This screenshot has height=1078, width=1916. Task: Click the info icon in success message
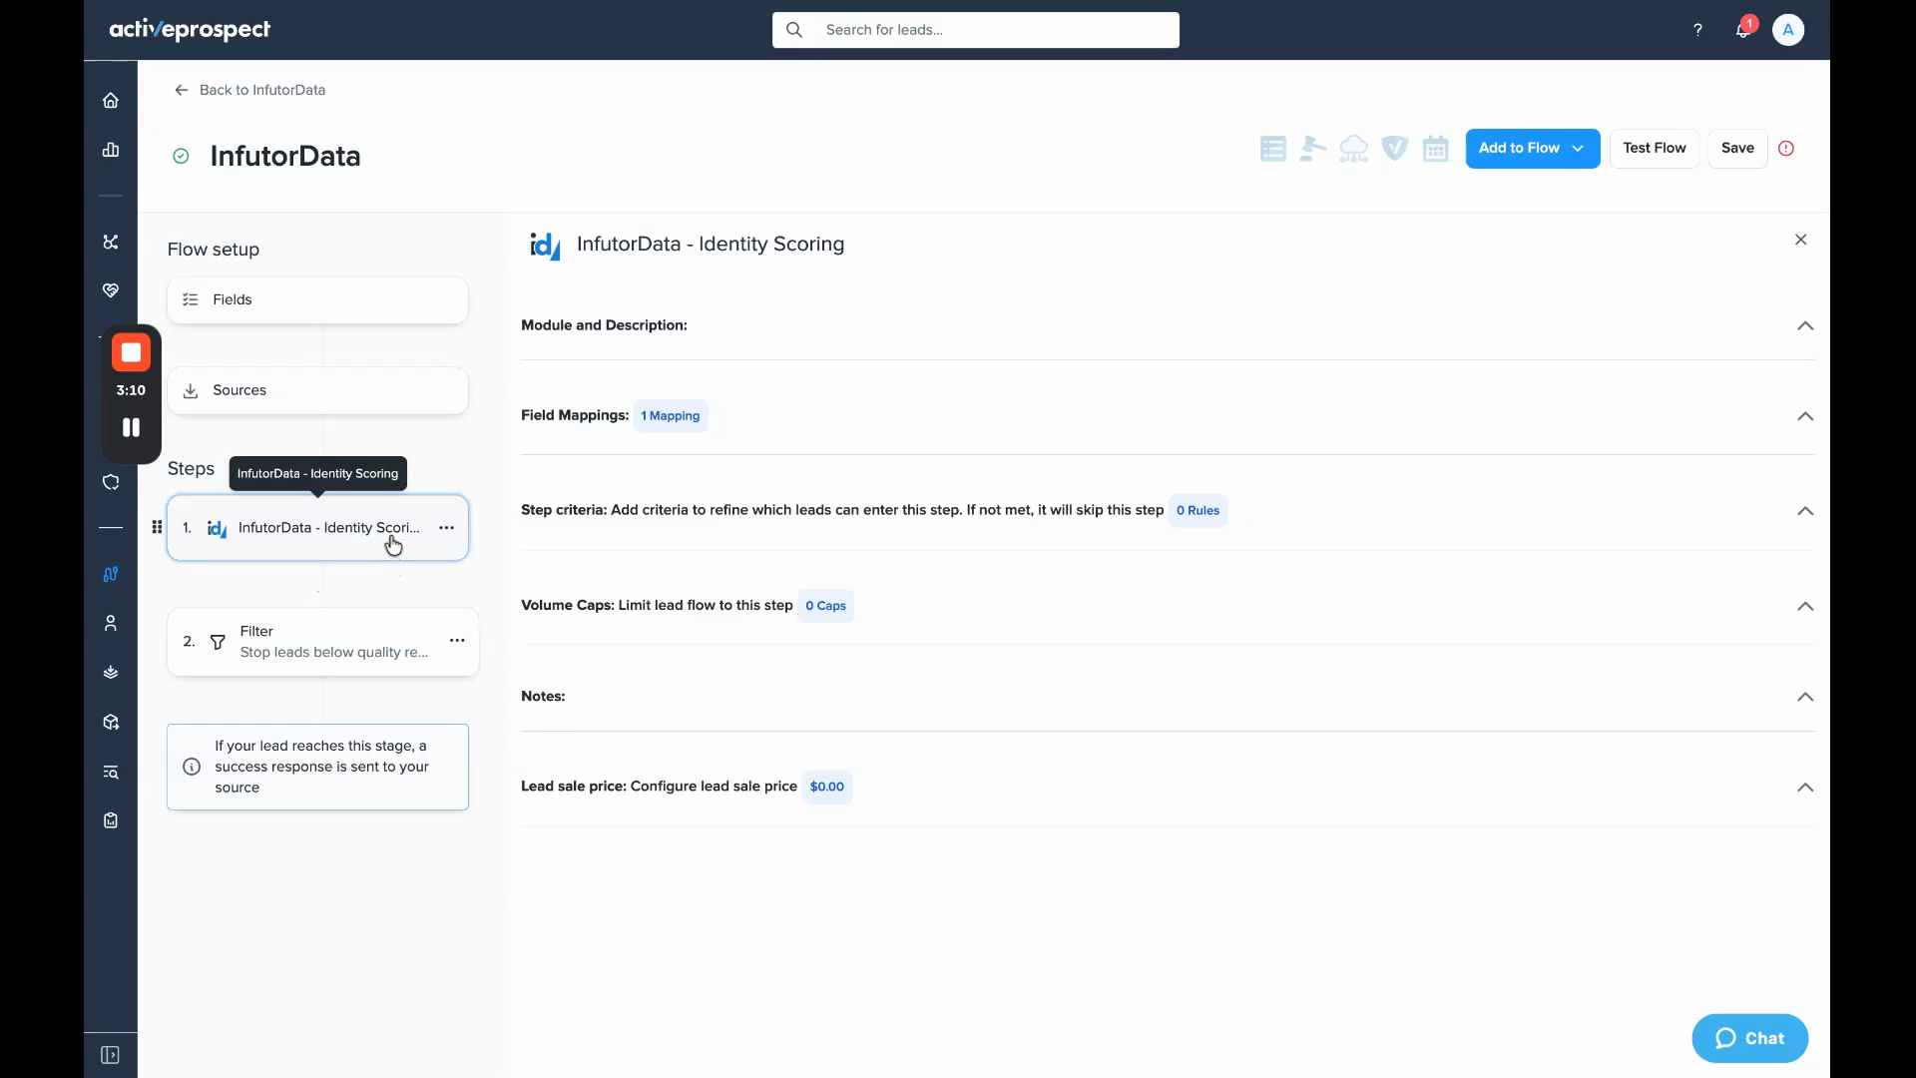pyautogui.click(x=192, y=767)
